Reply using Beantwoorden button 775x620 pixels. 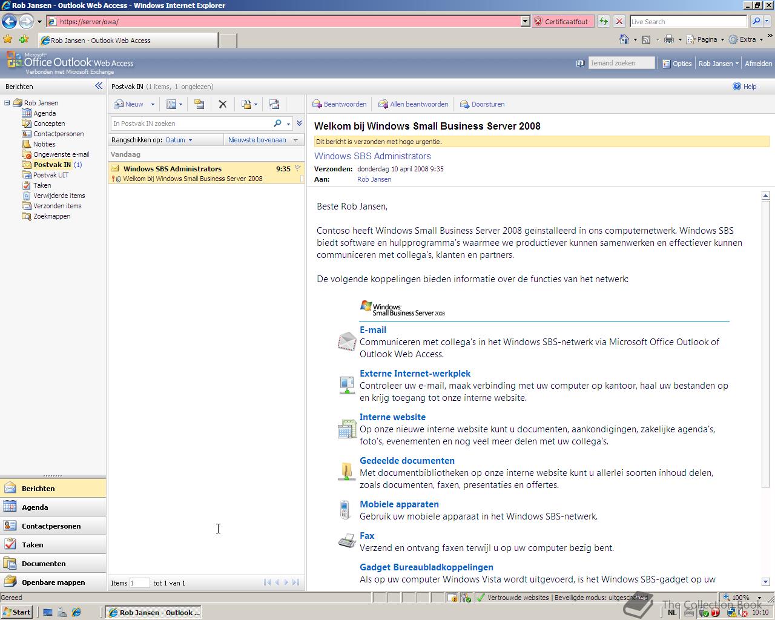point(340,104)
